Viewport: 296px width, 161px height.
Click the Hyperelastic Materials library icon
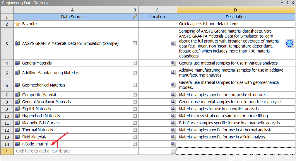(17, 116)
